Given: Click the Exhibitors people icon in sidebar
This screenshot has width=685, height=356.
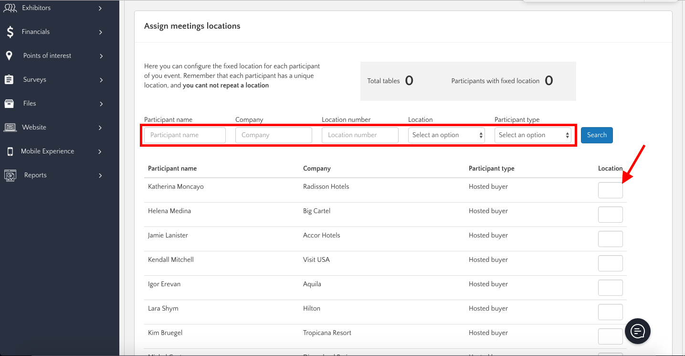Looking at the screenshot, I should coord(10,8).
